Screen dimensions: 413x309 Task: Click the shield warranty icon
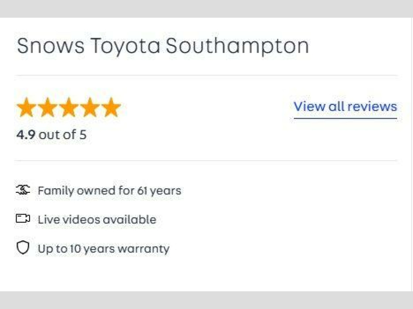coord(23,247)
